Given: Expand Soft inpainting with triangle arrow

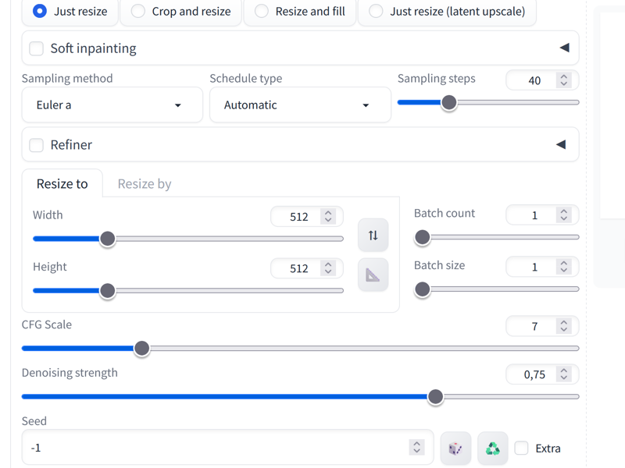Looking at the screenshot, I should (564, 48).
